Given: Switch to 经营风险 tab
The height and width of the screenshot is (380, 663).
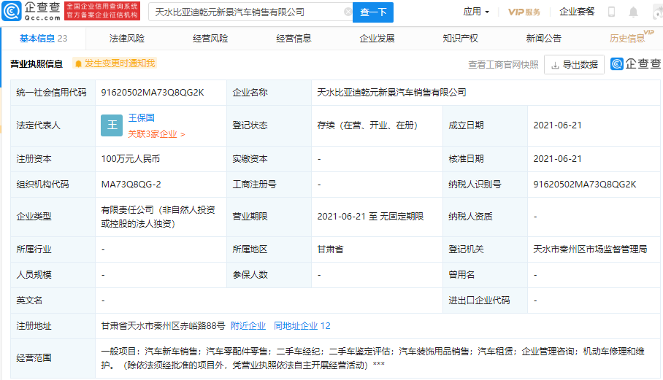Looking at the screenshot, I should point(210,39).
